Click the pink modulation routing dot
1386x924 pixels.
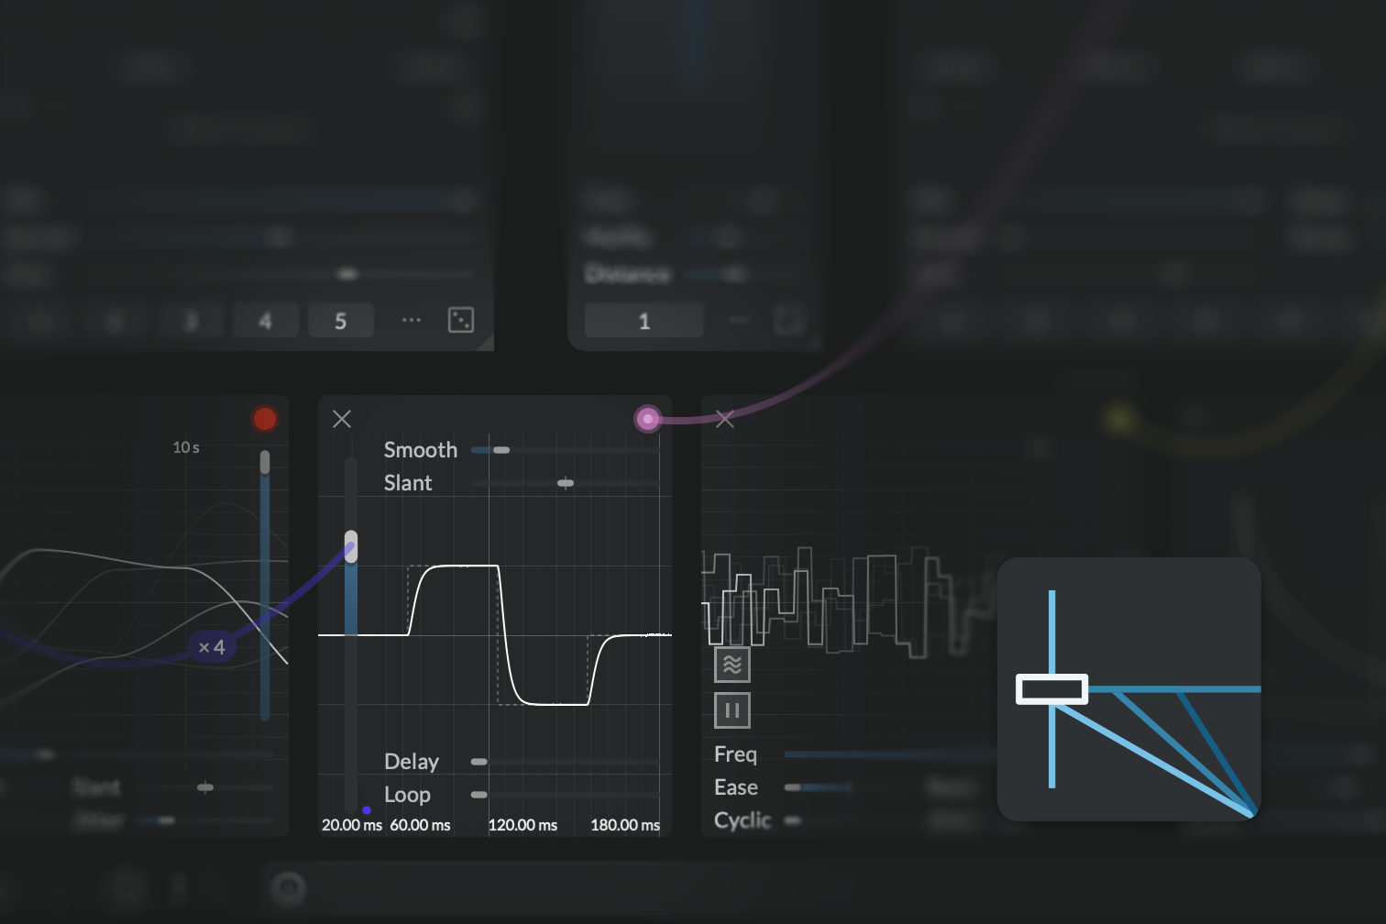point(648,419)
